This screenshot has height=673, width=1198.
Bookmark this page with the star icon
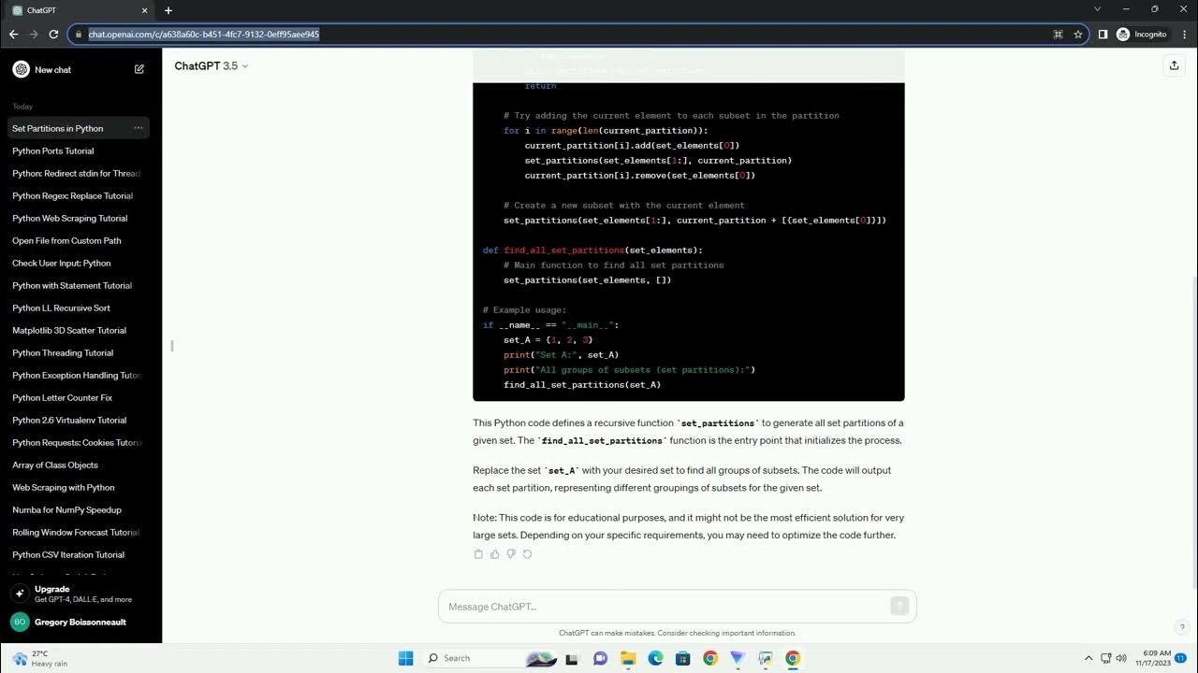point(1078,34)
